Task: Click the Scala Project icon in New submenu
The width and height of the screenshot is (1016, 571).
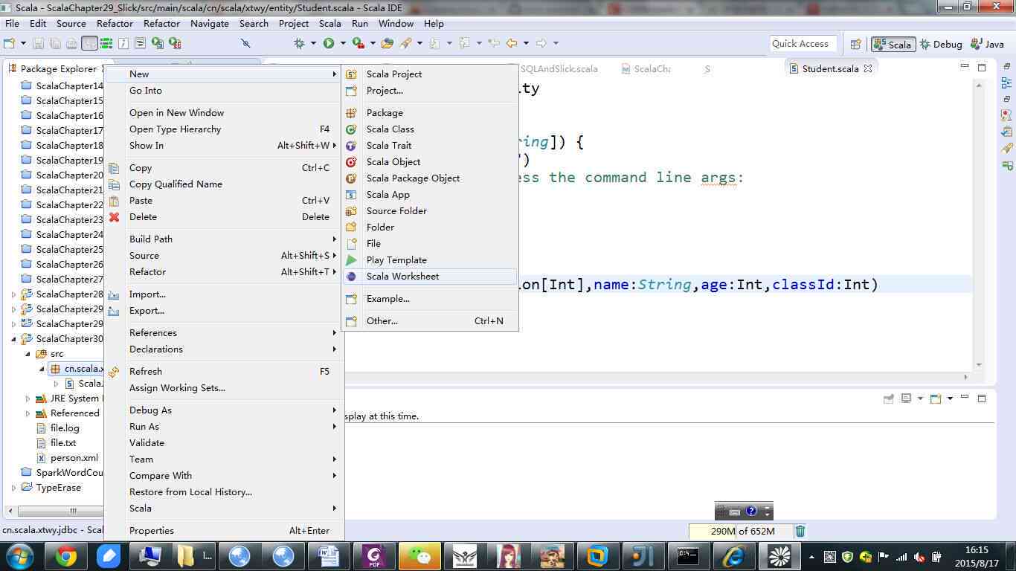Action: [x=351, y=74]
